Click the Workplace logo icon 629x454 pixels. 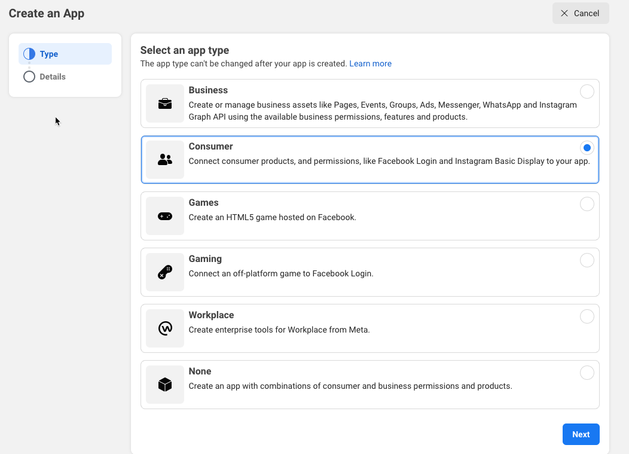[x=165, y=328]
